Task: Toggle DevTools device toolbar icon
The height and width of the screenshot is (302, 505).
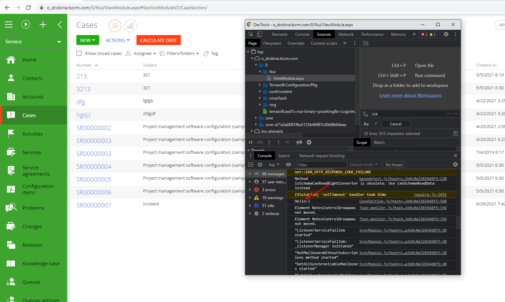Action: [259, 34]
